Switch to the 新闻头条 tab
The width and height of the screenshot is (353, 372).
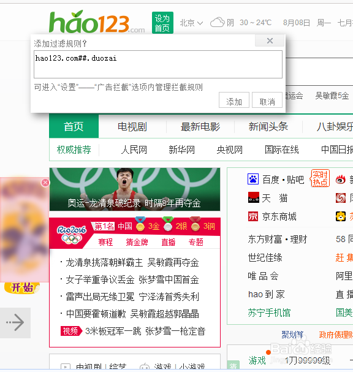tap(268, 127)
